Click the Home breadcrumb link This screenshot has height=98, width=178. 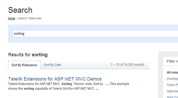coord(11,18)
